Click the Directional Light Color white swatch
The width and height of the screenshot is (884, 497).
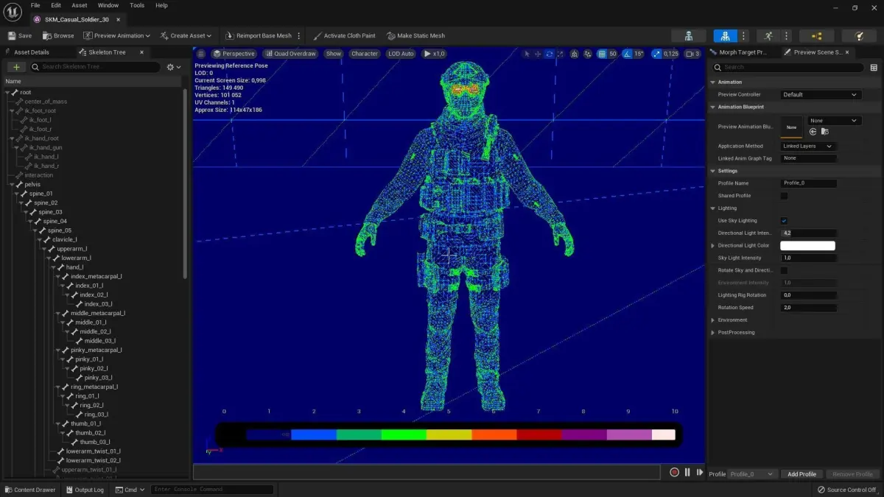pyautogui.click(x=807, y=246)
